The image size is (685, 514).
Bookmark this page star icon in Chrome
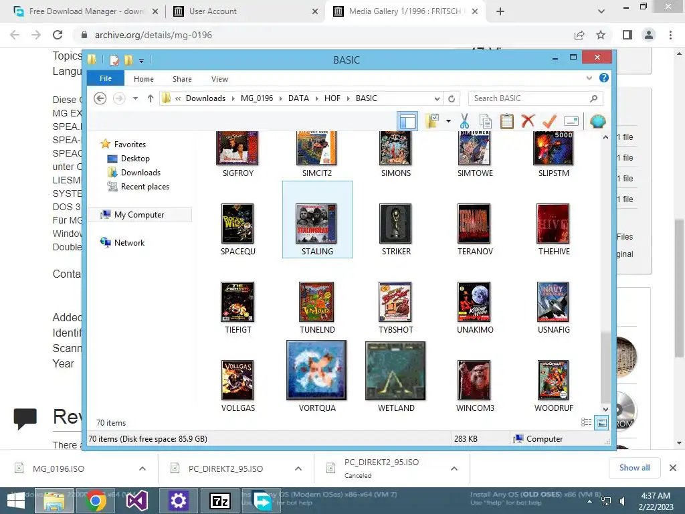click(601, 35)
